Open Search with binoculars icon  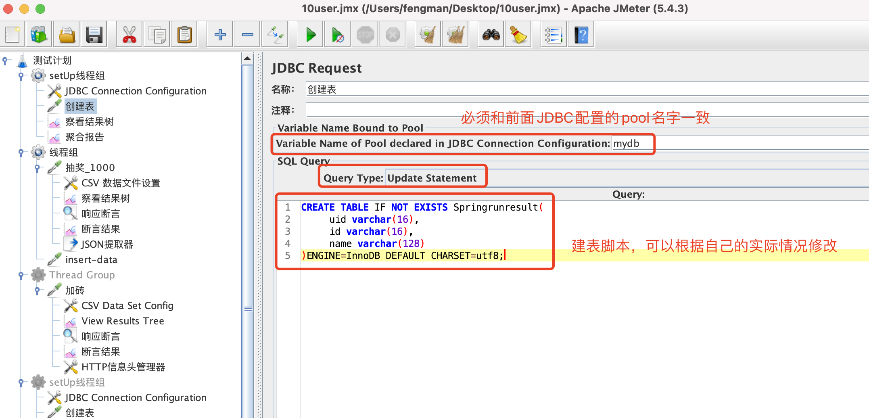tap(491, 35)
